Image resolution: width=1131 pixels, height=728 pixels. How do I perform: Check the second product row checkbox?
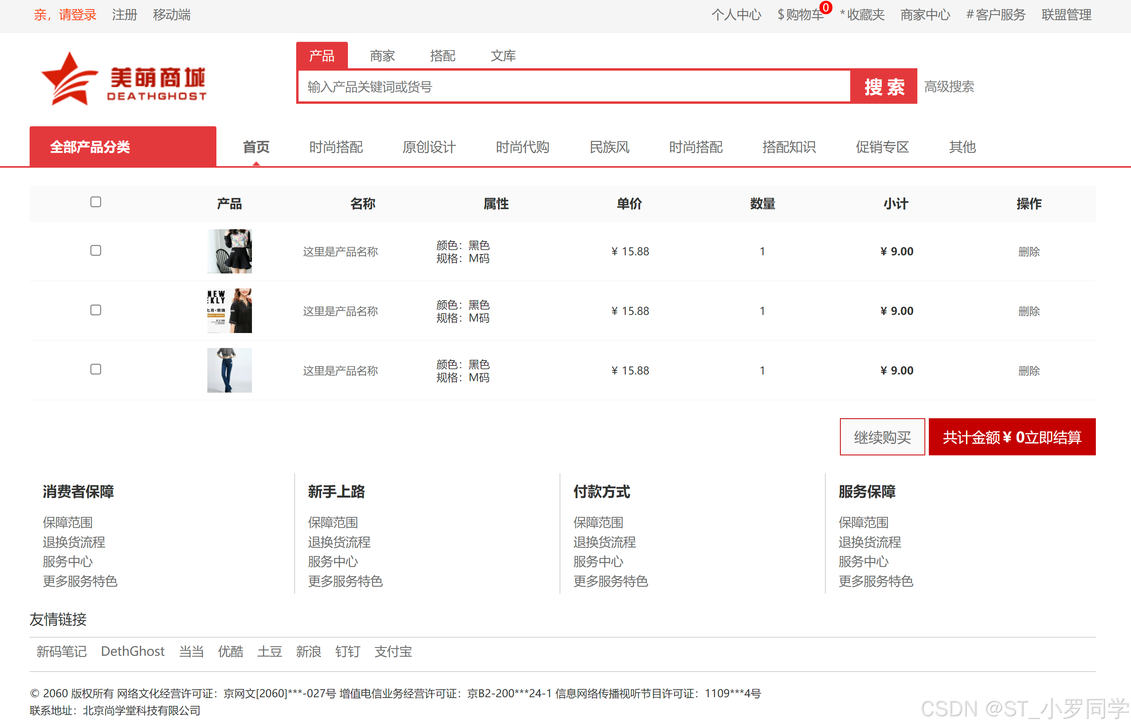point(96,310)
